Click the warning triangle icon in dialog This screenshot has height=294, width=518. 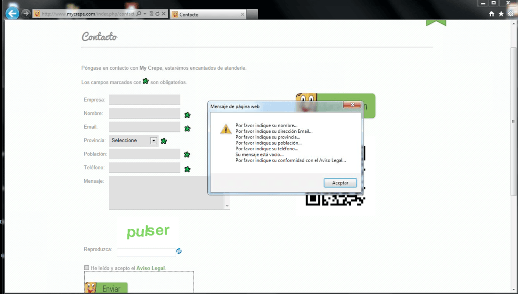[226, 129]
